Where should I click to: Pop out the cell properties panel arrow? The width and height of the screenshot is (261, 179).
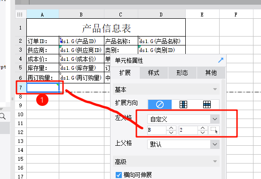coord(221,60)
